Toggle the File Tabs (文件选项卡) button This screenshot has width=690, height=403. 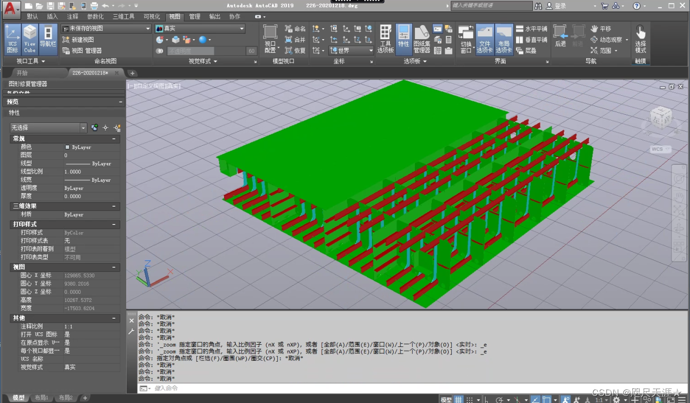(484, 39)
